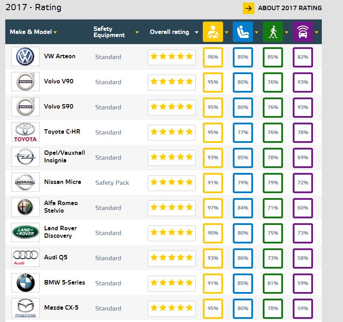Viewport: 343px width, 322px height.
Task: Expand the Overall rating sort arrow
Action: pyautogui.click(x=197, y=32)
